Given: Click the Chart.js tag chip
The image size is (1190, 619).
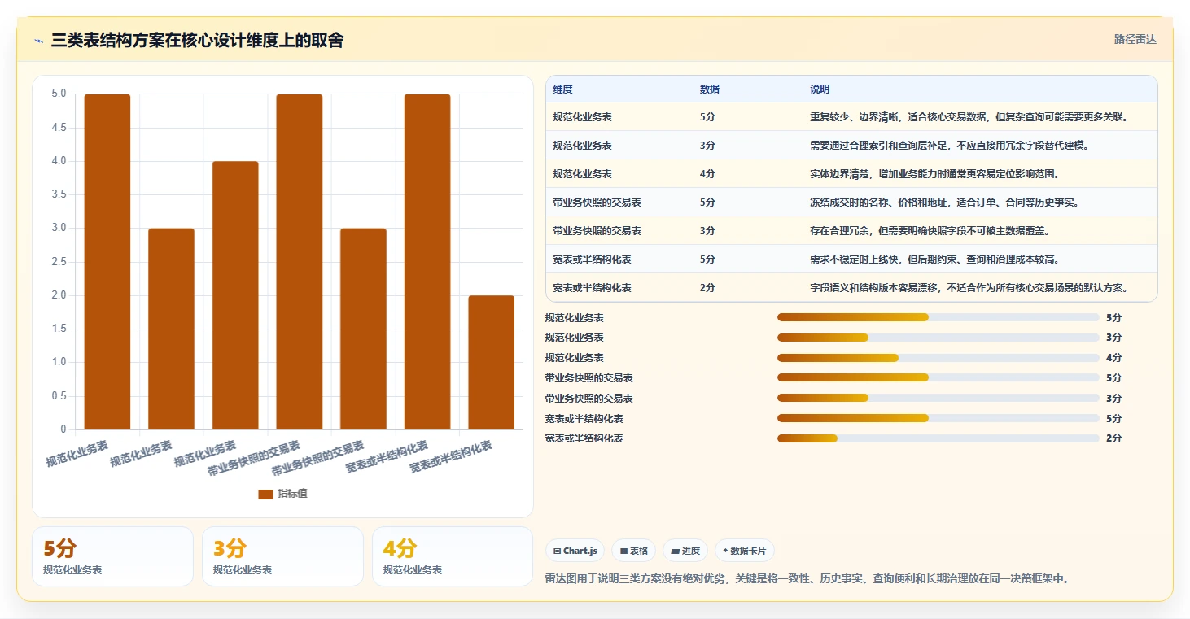Looking at the screenshot, I should (x=575, y=551).
